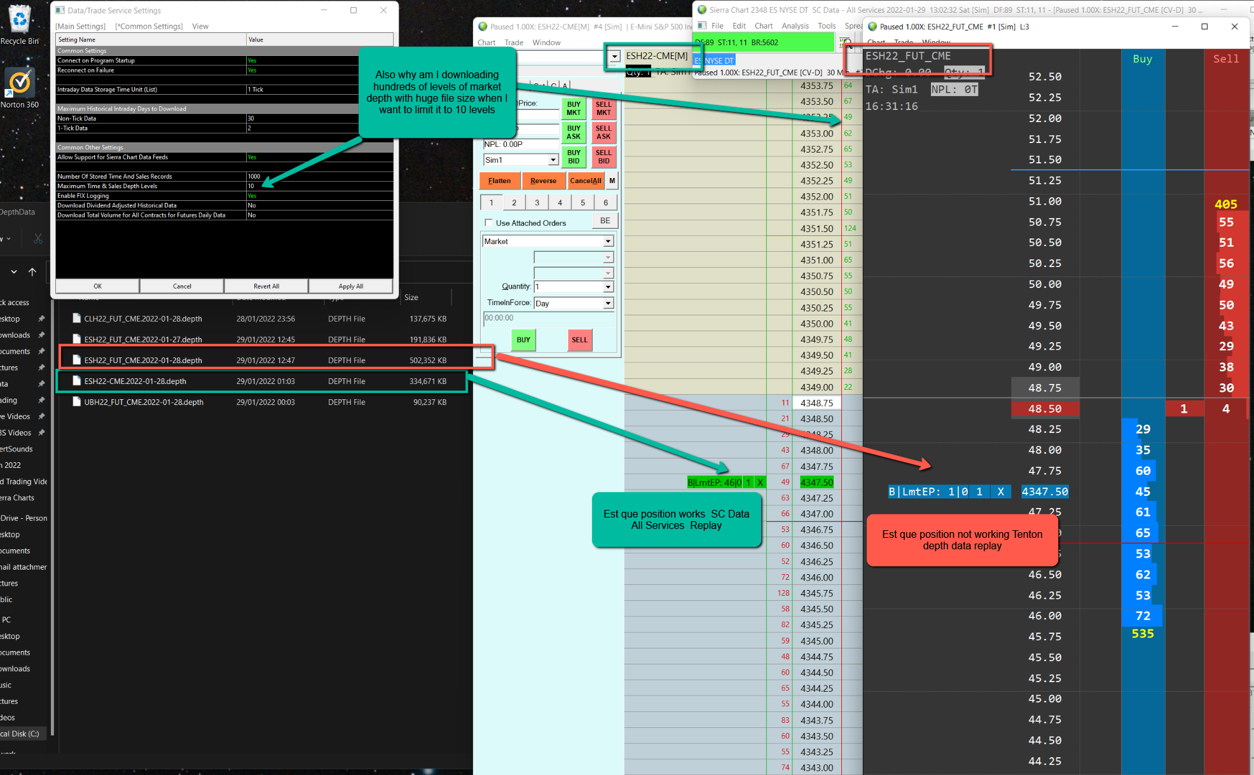Open the [Main Settings] menu in settings window
The image size is (1254, 775).
[x=81, y=27]
